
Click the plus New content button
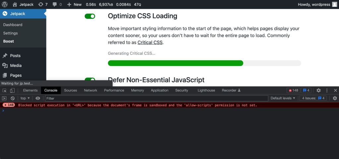coord(74,4)
